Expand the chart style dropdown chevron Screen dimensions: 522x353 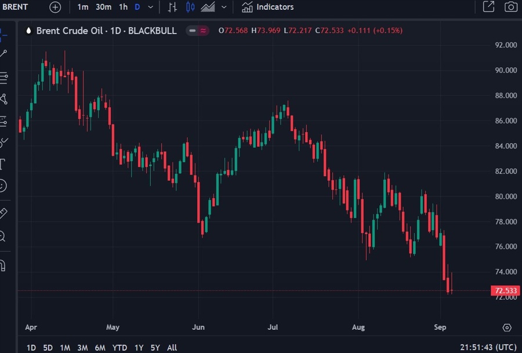[223, 7]
